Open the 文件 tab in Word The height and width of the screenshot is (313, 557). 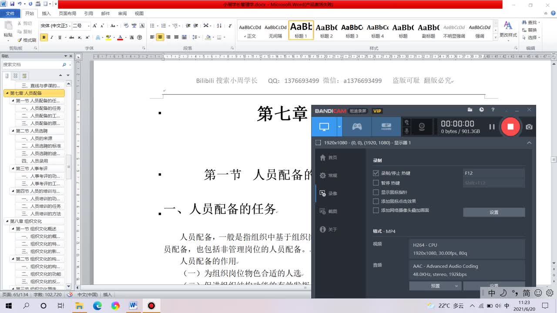point(10,13)
